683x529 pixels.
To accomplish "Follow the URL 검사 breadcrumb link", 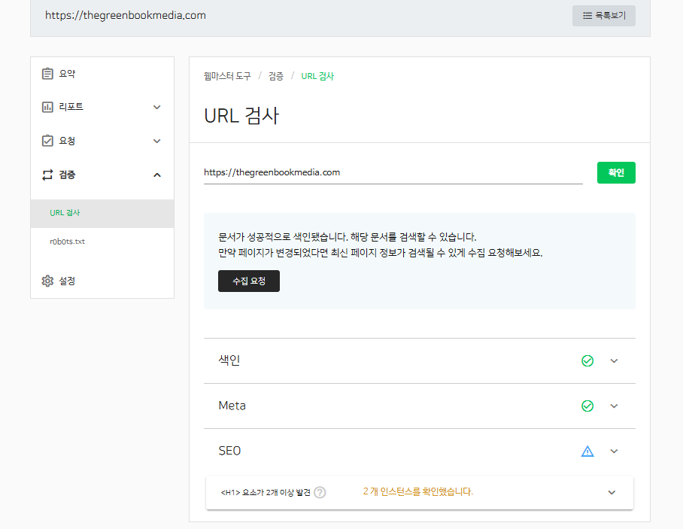I will pos(317,76).
